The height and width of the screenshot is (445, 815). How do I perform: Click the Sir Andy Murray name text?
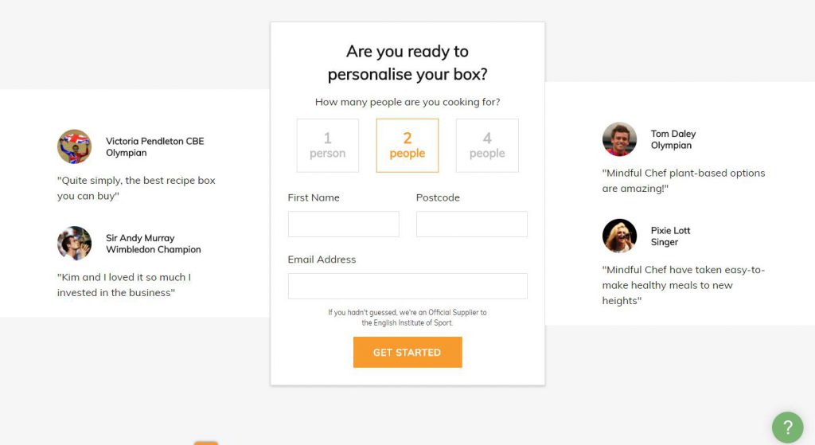(140, 237)
